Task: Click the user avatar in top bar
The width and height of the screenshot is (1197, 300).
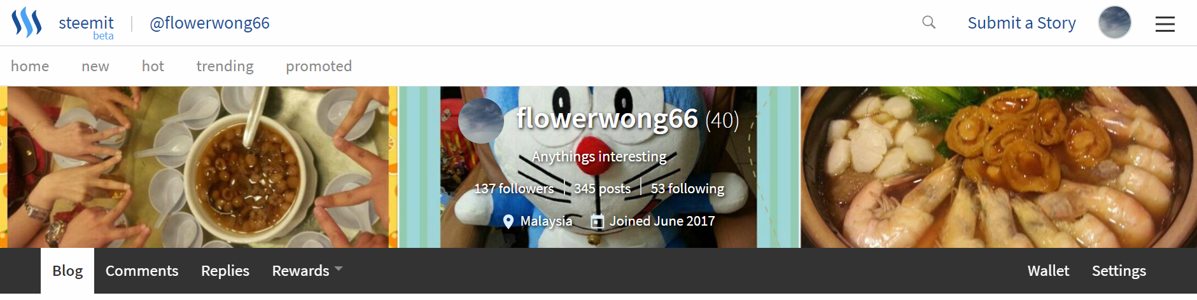Action: click(1115, 23)
